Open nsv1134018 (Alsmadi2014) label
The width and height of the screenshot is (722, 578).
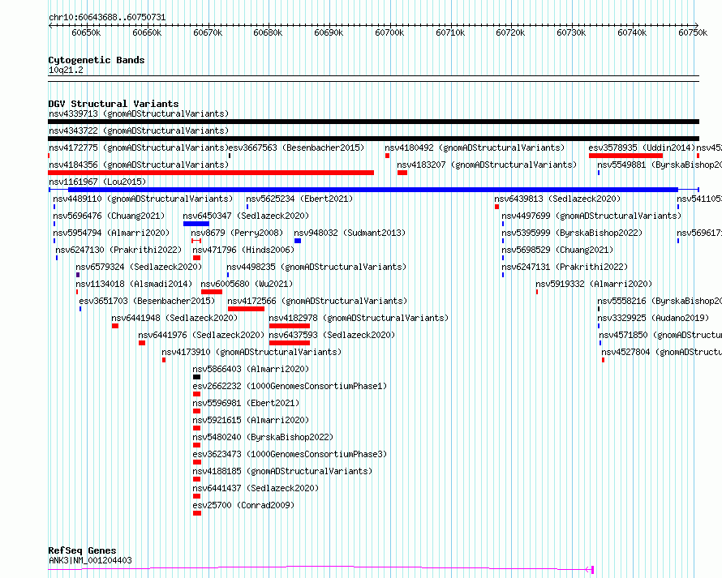tap(134, 284)
